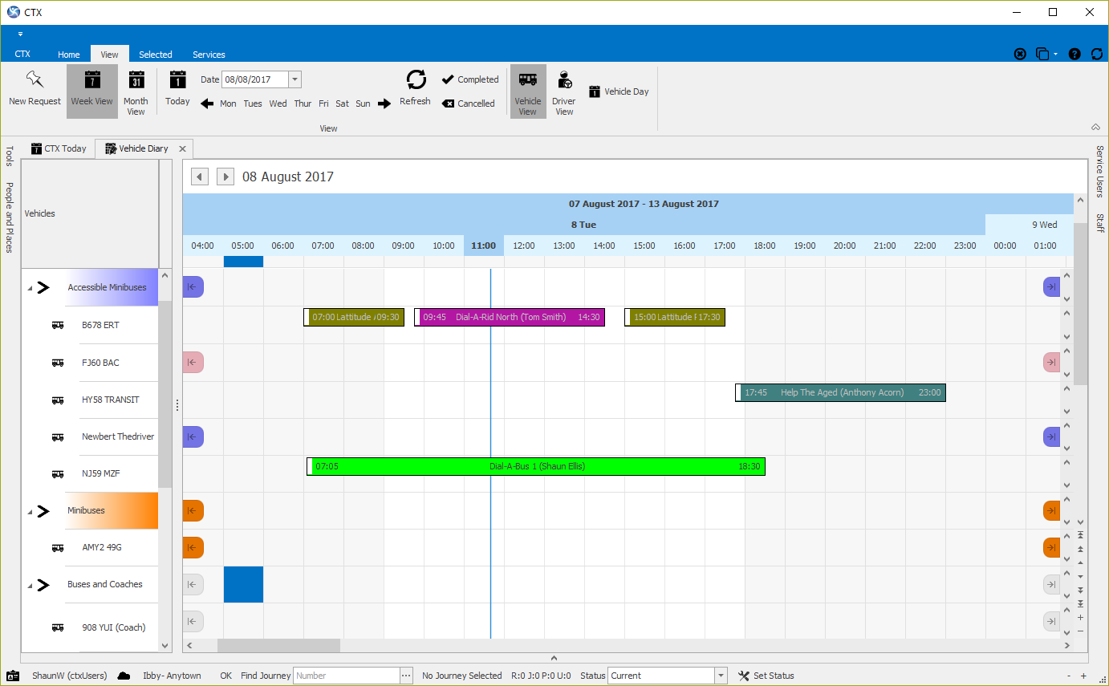Screen dimensions: 1109x686
Task: Open the 07:00 Lattitude booking
Action: click(354, 317)
